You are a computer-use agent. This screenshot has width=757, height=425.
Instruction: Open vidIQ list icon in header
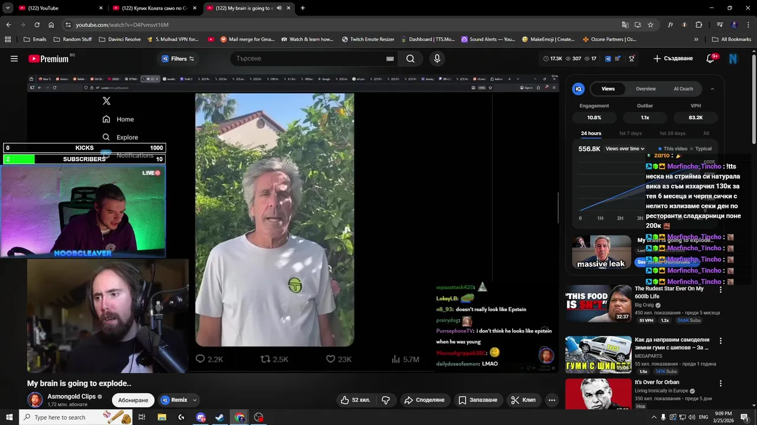(x=618, y=58)
